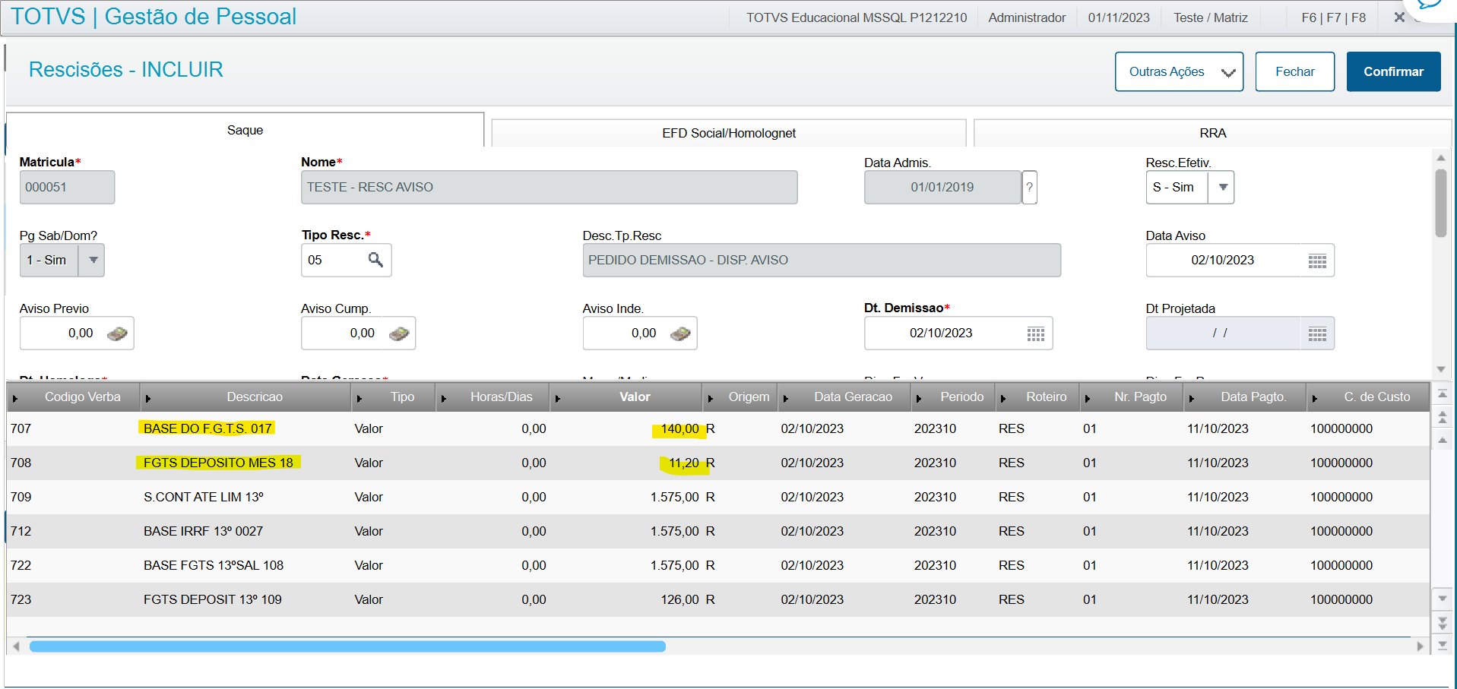Click the Confirmar button
The width and height of the screenshot is (1457, 689).
(x=1393, y=71)
